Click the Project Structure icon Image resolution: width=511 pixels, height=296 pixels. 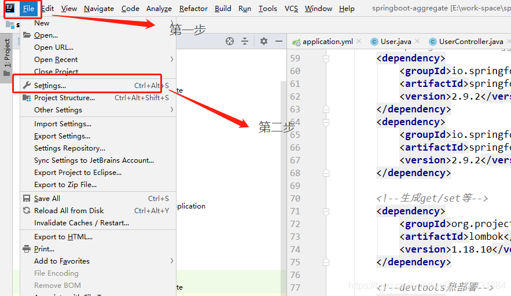click(27, 97)
